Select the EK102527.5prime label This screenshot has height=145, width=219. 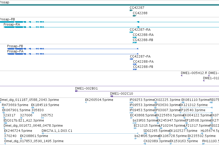(183, 131)
